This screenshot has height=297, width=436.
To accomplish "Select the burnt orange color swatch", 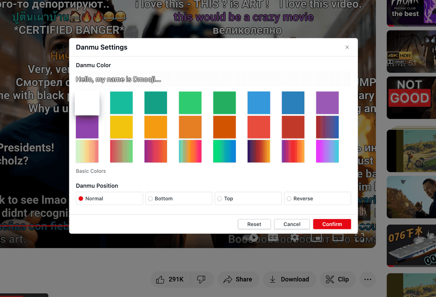I will pos(225,127).
